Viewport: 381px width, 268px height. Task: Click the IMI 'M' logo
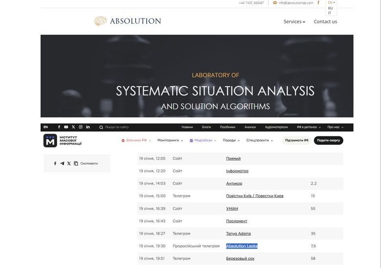[50, 141]
